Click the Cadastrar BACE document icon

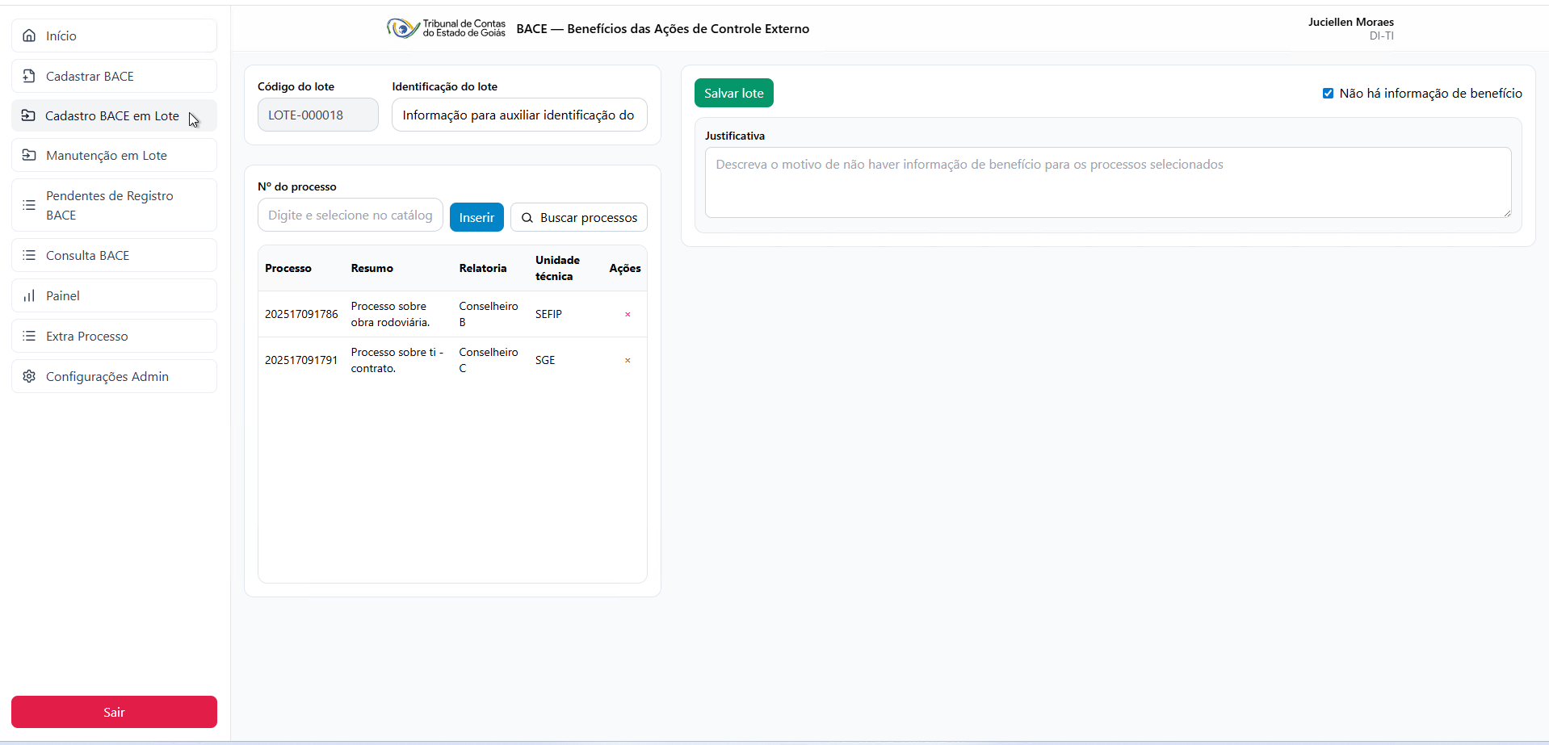29,76
